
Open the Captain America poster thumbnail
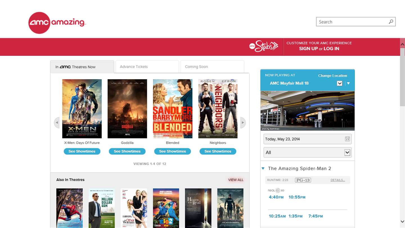[230, 208]
